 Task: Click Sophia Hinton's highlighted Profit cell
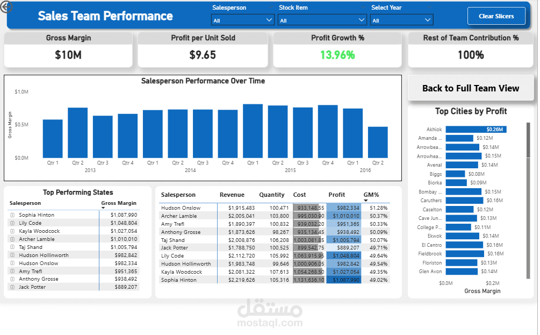343,280
